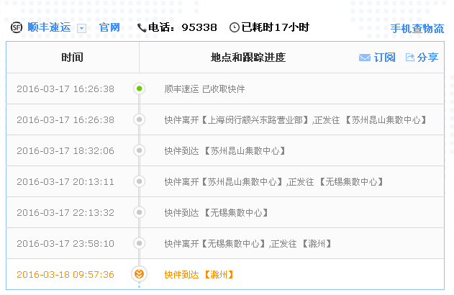Select the timeline dot at 20:13:11
This screenshot has height=295, width=454.
[x=140, y=181]
